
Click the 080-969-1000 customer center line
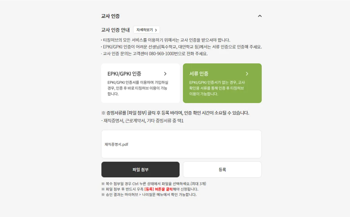point(154,54)
